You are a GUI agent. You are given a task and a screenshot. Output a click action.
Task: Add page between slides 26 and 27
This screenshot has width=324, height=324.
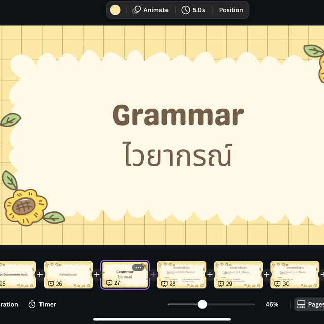97,274
